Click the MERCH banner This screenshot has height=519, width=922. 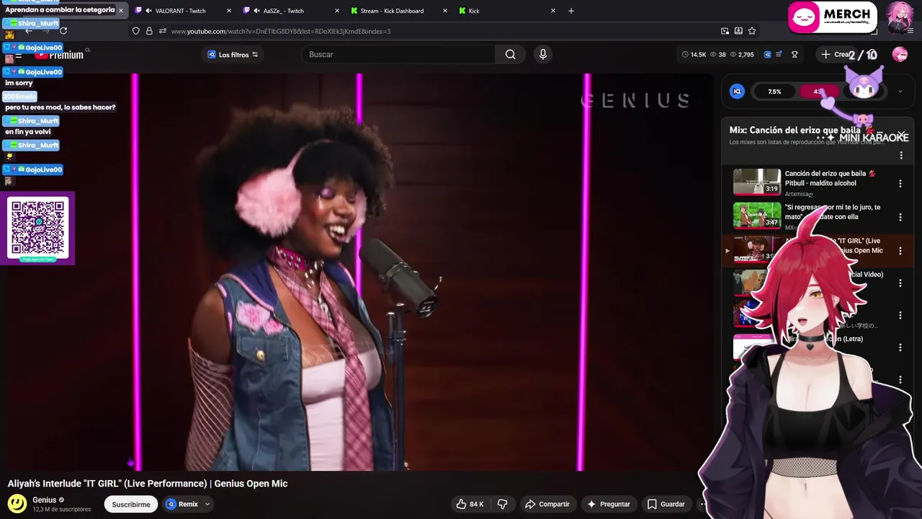(x=832, y=18)
